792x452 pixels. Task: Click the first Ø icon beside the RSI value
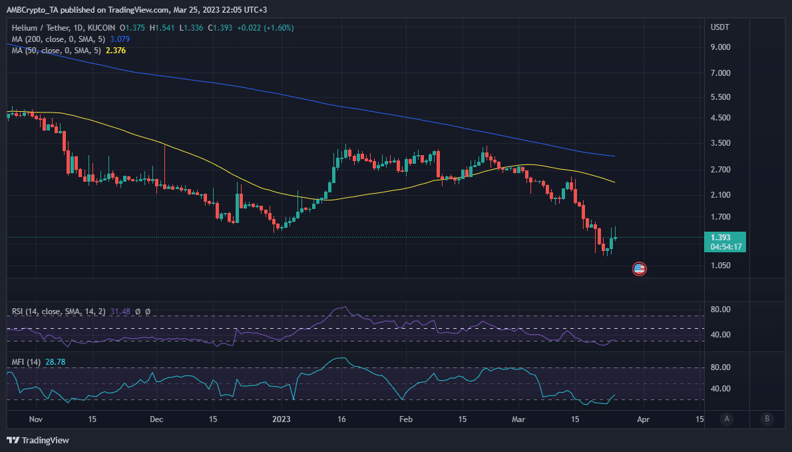137,311
